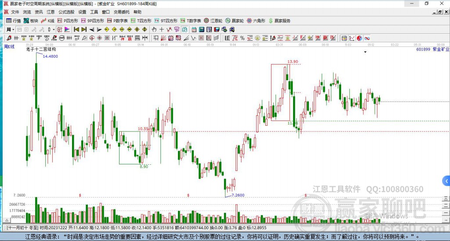The image size is (450, 241).
Task: Click the 13.90 price label atop the red box
Action: tap(293, 61)
